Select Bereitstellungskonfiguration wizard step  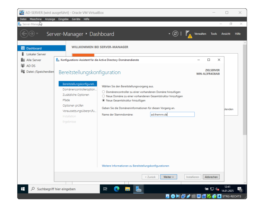tap(78, 84)
